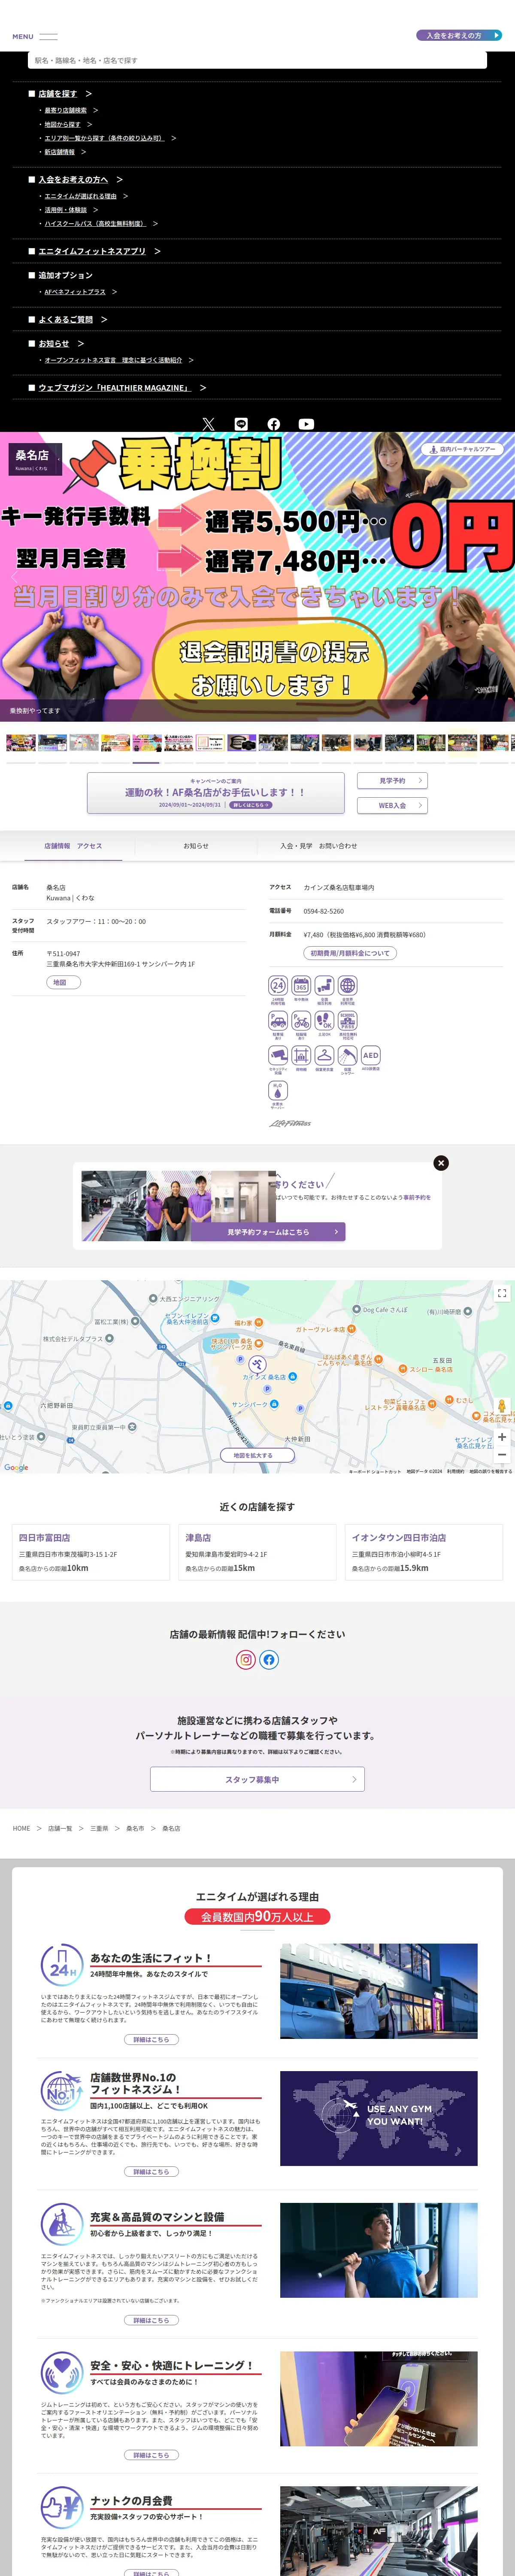Click the スタッフ募集中 button
This screenshot has width=515, height=2576.
point(257,1779)
